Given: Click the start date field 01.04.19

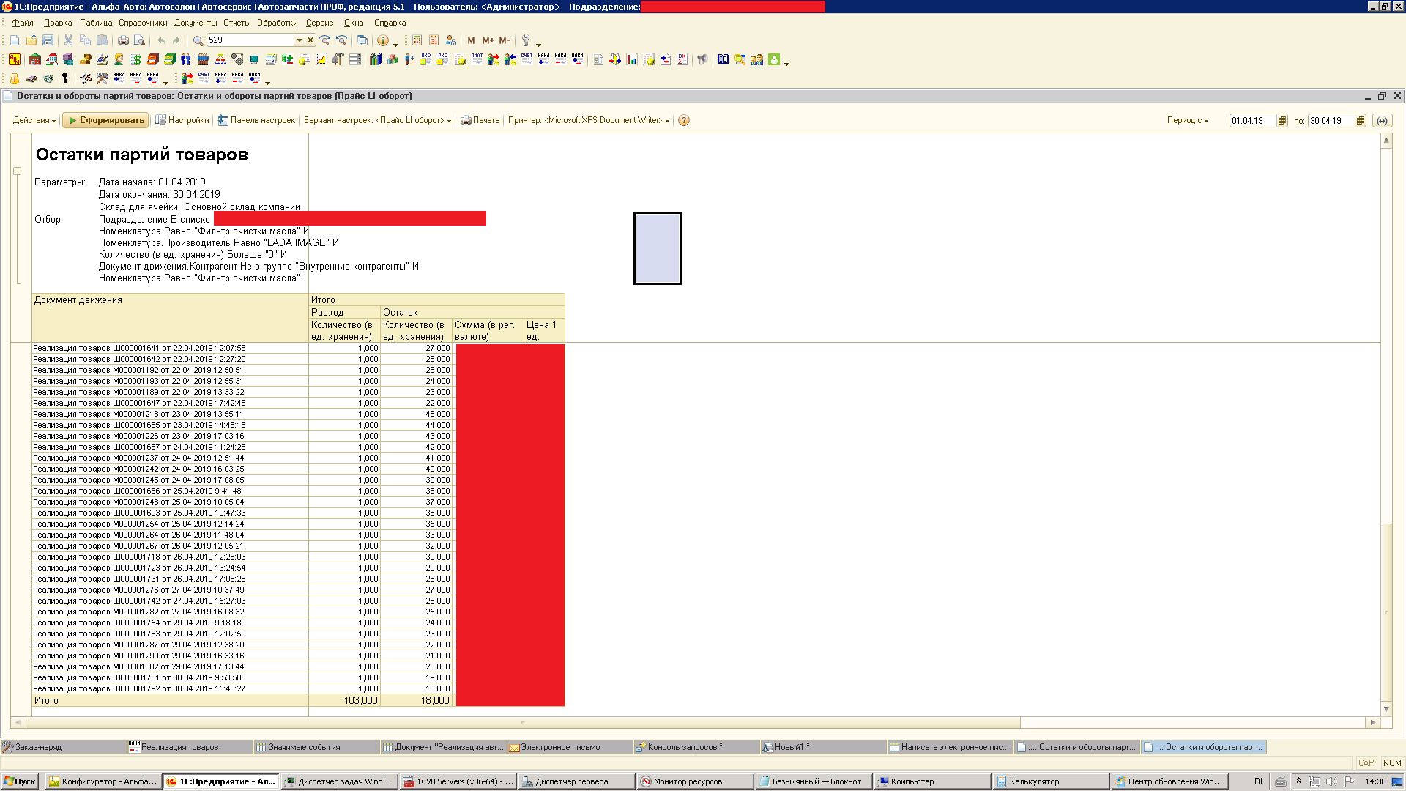Looking at the screenshot, I should click(1253, 121).
